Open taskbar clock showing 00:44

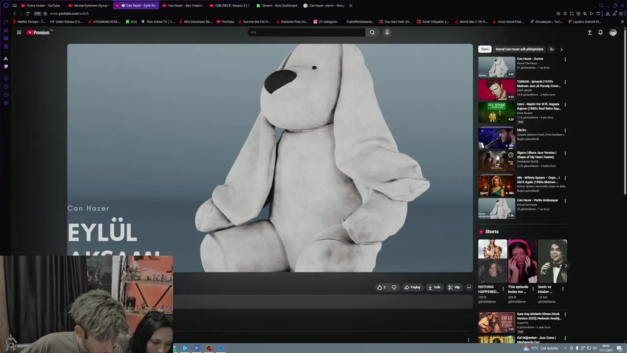[x=606, y=348]
